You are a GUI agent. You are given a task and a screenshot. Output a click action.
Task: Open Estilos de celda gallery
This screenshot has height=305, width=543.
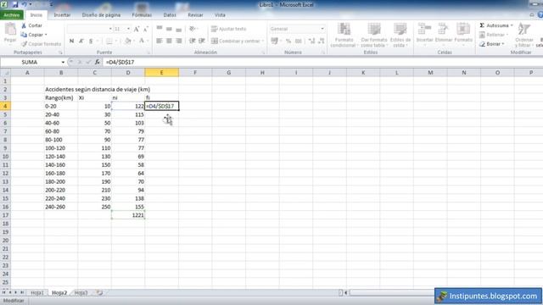click(x=400, y=35)
